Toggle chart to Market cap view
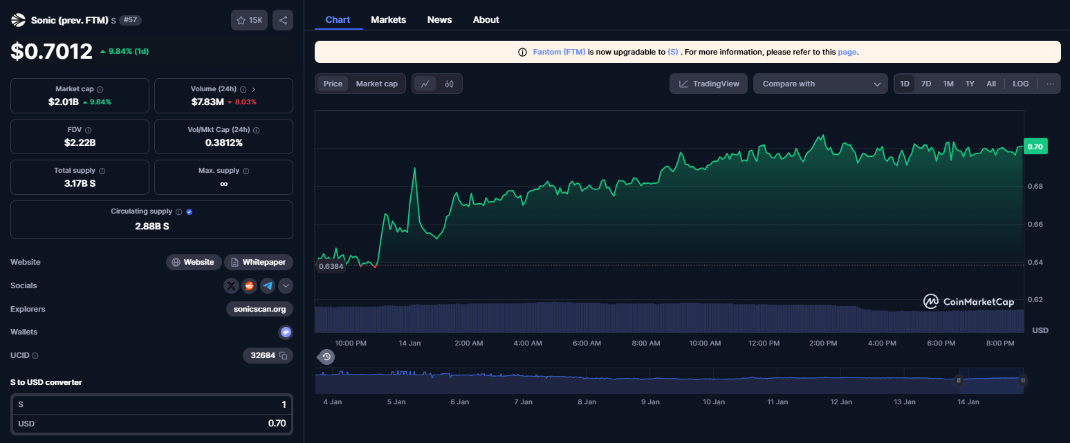 [376, 84]
